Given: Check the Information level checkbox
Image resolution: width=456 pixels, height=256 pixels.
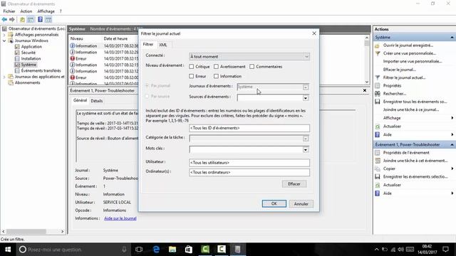Looking at the screenshot, I should tap(216, 76).
